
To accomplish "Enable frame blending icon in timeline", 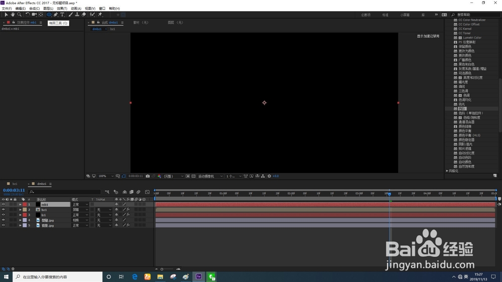I will pyautogui.click(x=131, y=192).
